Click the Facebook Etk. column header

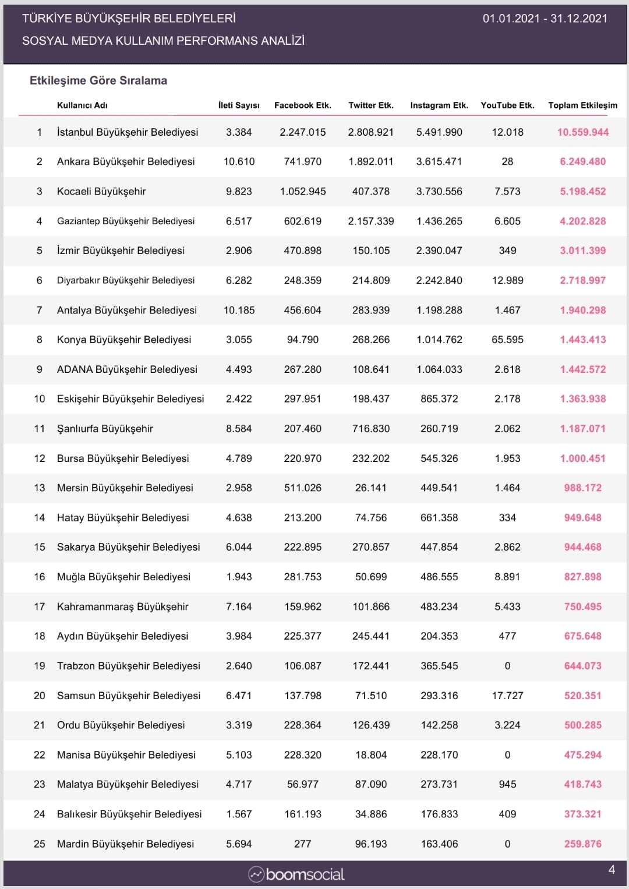point(303,105)
